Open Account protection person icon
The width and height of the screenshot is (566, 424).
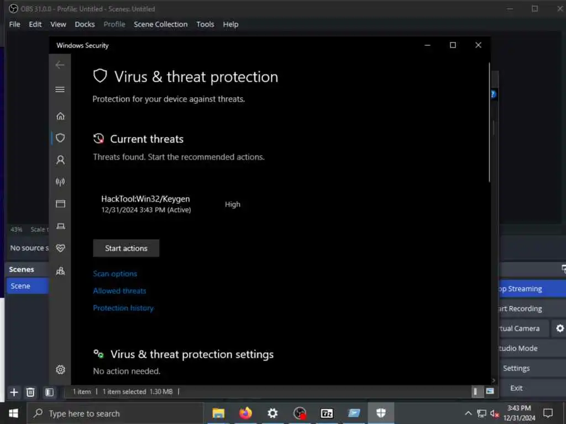tap(60, 160)
